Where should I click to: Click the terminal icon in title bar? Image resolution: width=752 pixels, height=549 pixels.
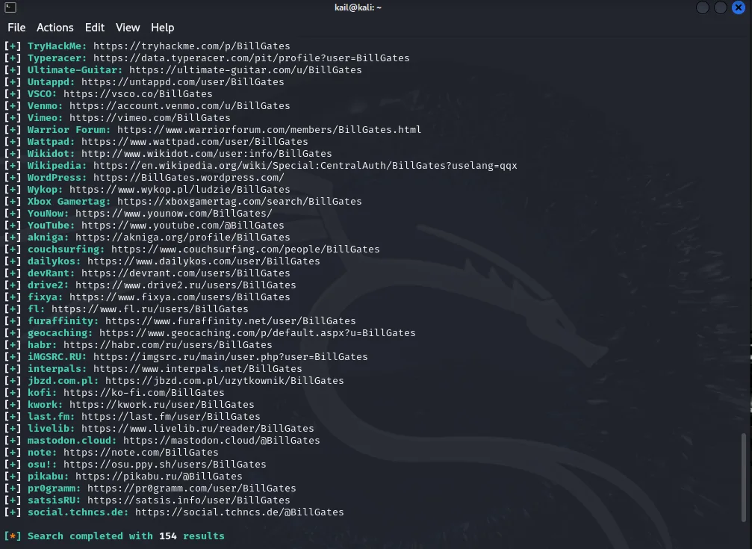point(10,7)
